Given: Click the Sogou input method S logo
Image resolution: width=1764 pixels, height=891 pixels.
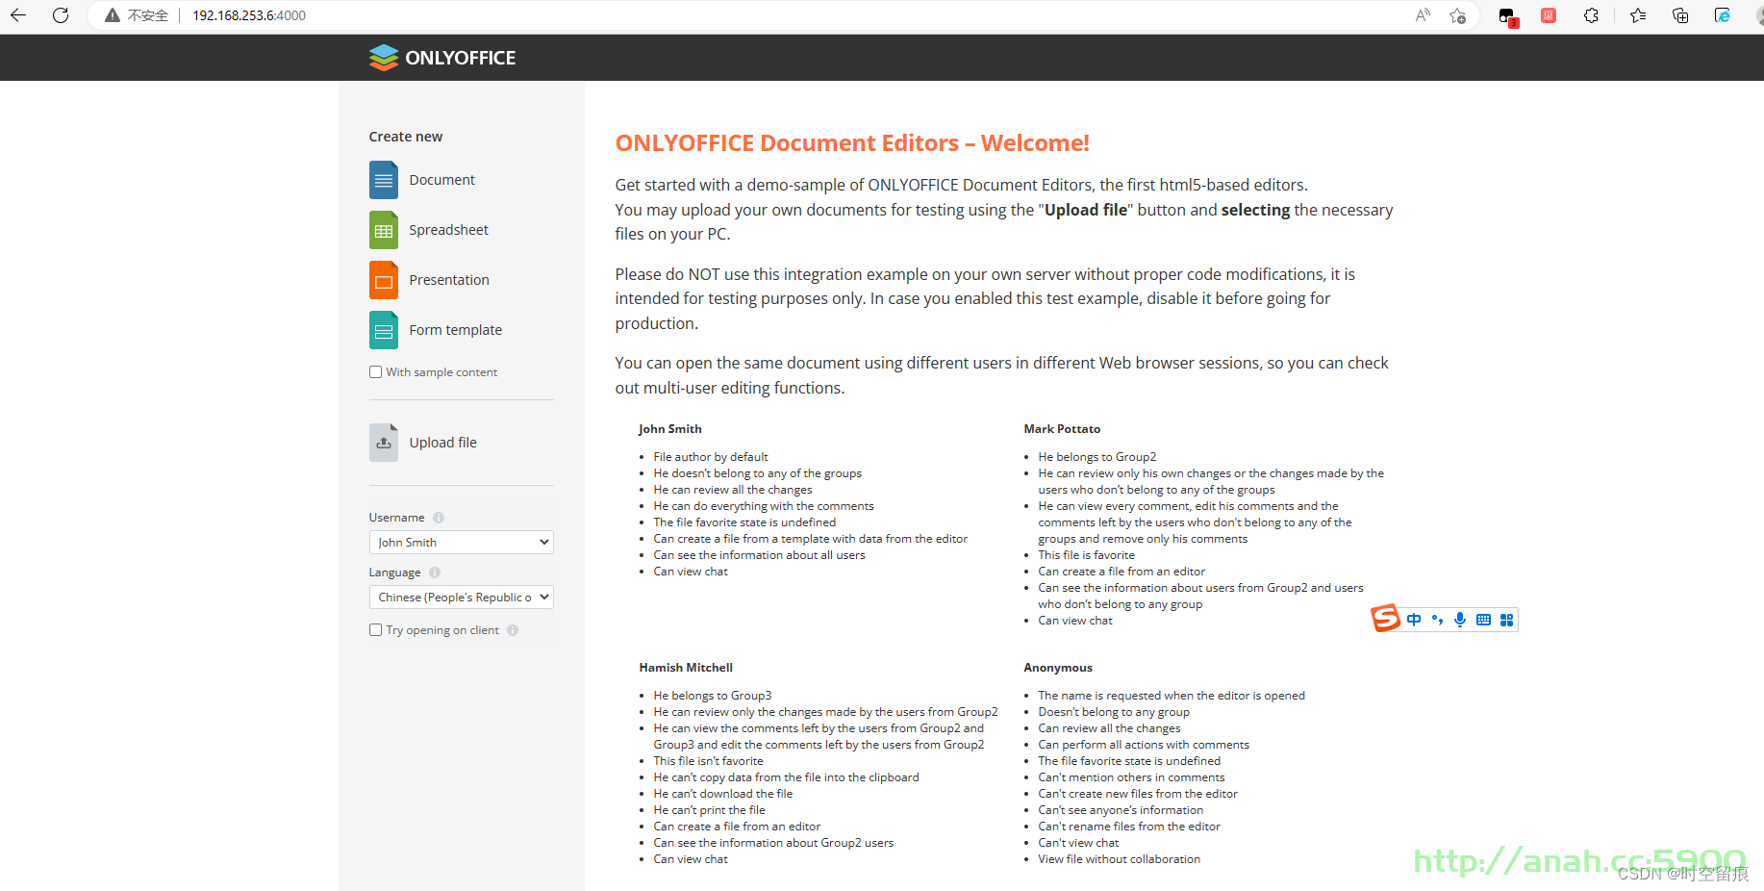Looking at the screenshot, I should (x=1385, y=618).
